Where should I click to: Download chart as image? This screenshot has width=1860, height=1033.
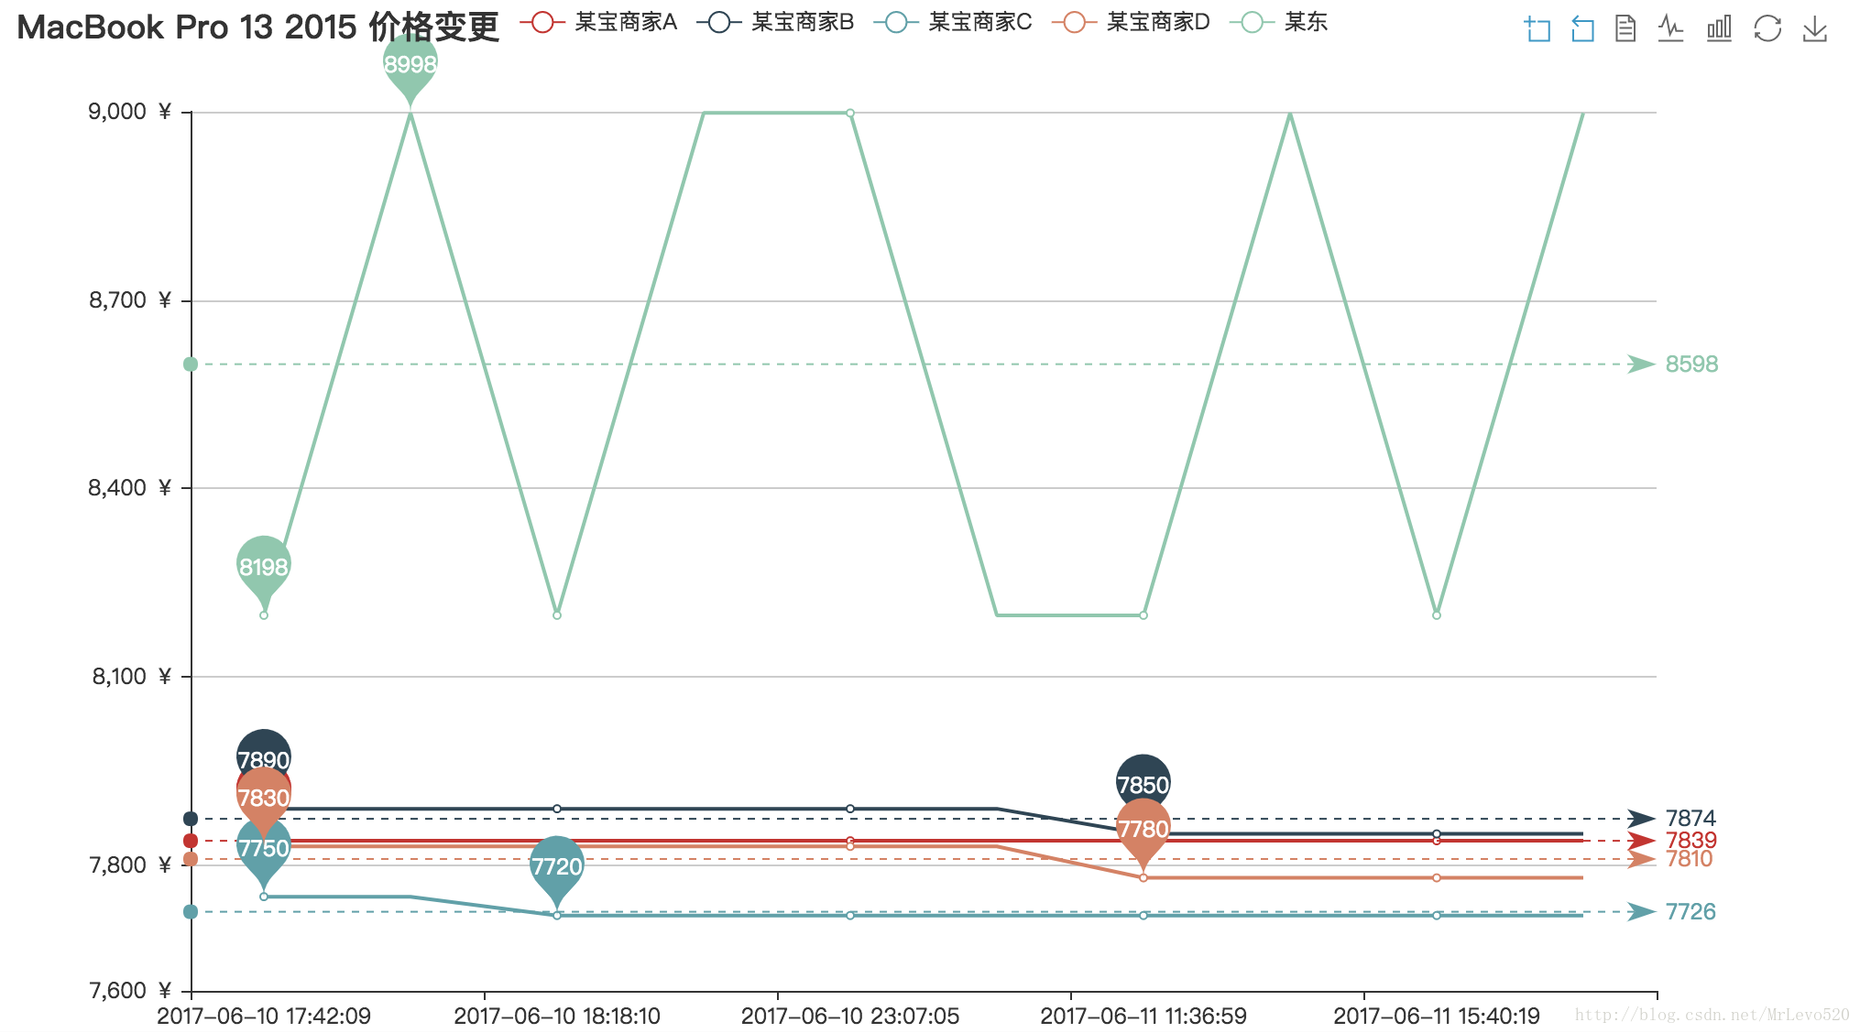point(1815,29)
